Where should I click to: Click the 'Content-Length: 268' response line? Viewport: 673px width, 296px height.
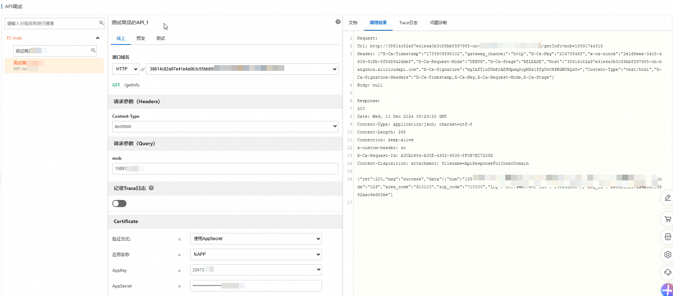click(381, 132)
